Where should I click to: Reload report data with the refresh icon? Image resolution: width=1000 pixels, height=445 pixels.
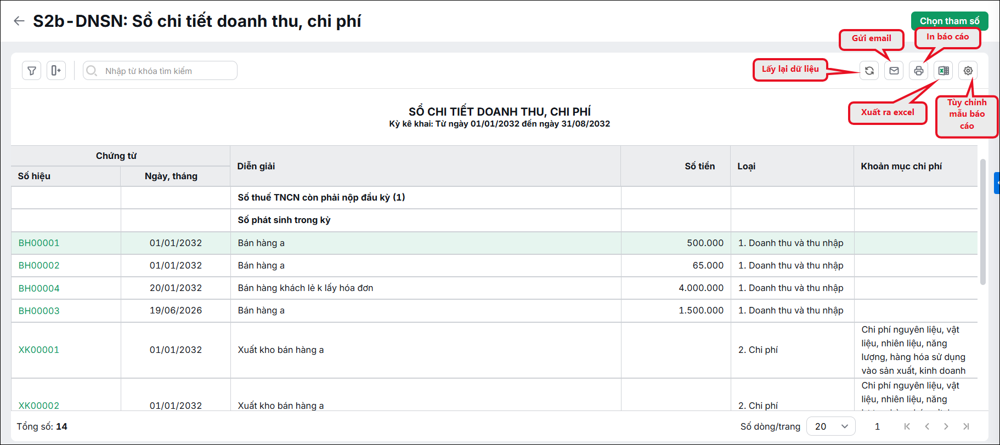pyautogui.click(x=869, y=71)
